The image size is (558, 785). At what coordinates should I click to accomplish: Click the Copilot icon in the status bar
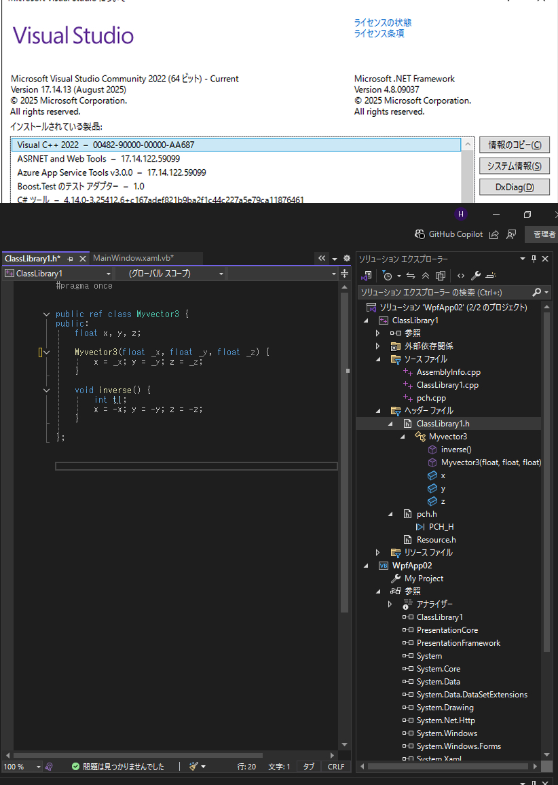(x=48, y=766)
